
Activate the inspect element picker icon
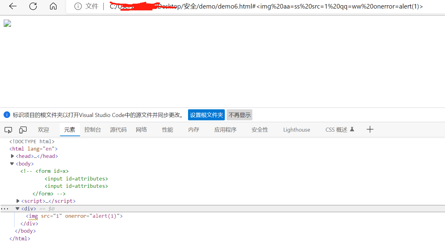click(8, 130)
